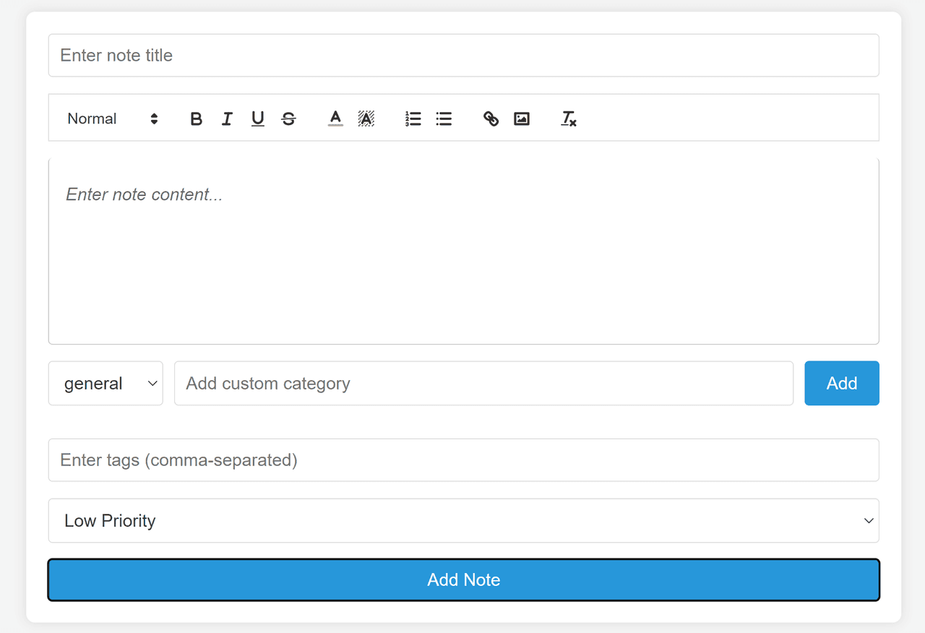This screenshot has height=633, width=925.
Task: Toggle strikethrough formatting in the toolbar
Action: 289,119
